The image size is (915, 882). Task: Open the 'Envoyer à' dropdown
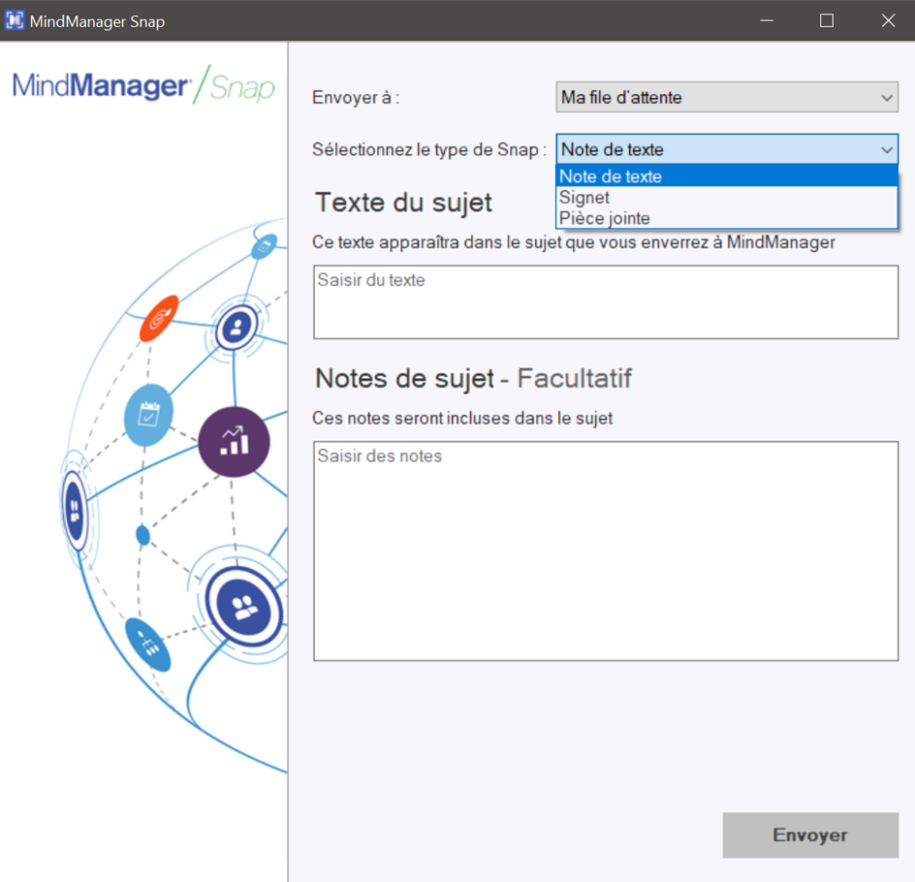[726, 97]
